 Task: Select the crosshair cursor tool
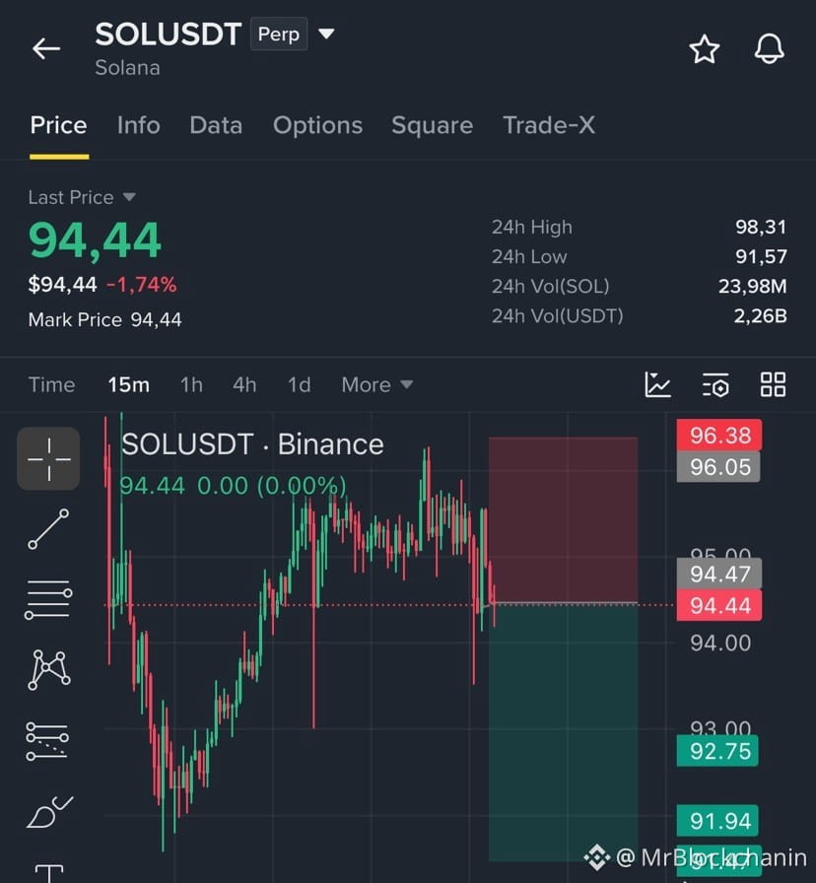[x=48, y=458]
